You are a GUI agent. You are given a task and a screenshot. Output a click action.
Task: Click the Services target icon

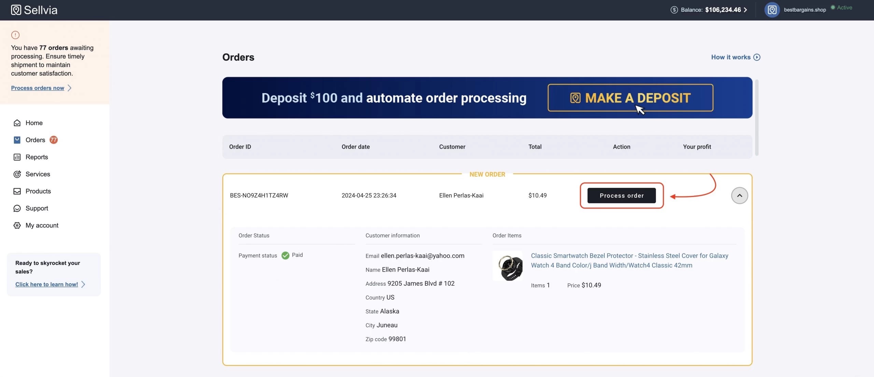[17, 174]
